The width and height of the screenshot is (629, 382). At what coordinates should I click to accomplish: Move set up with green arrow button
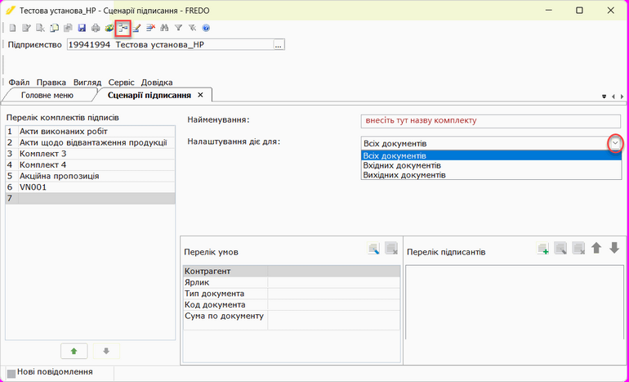74,351
